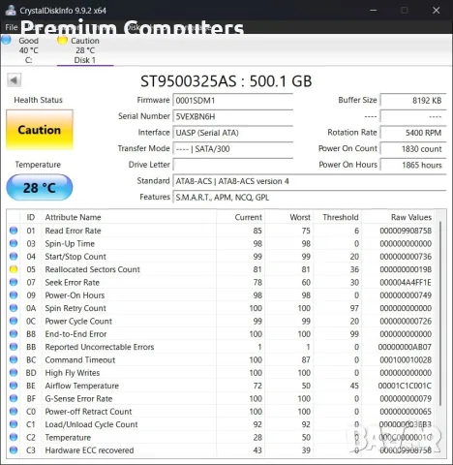Close the CrystalDiskInfo window

(437, 11)
